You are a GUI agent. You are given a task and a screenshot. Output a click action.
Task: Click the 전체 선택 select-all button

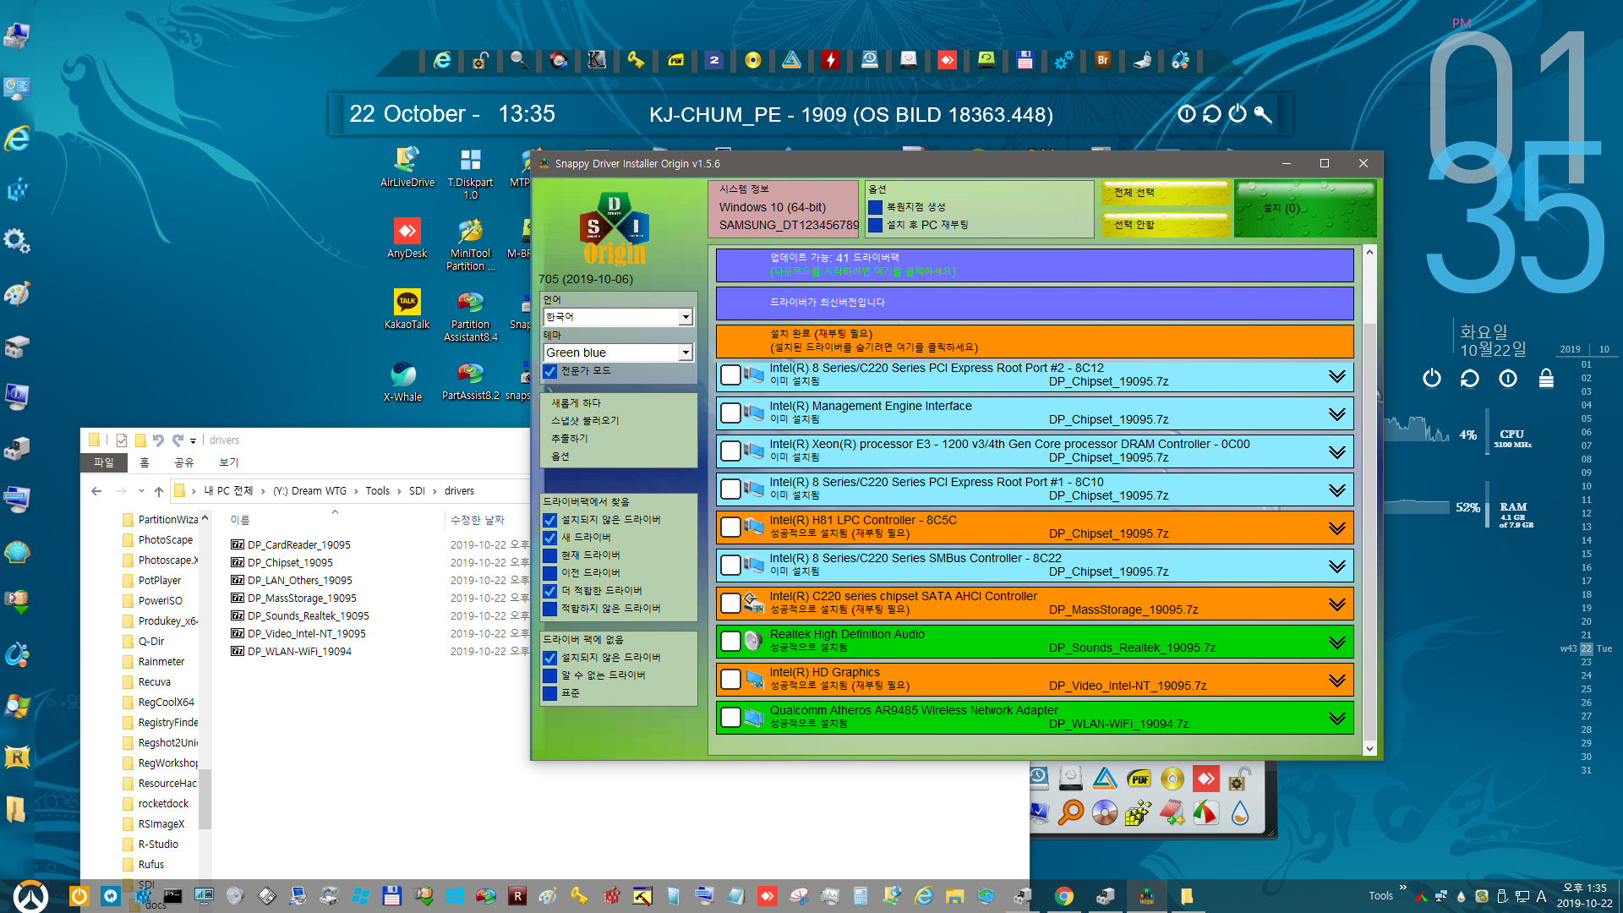(1166, 193)
